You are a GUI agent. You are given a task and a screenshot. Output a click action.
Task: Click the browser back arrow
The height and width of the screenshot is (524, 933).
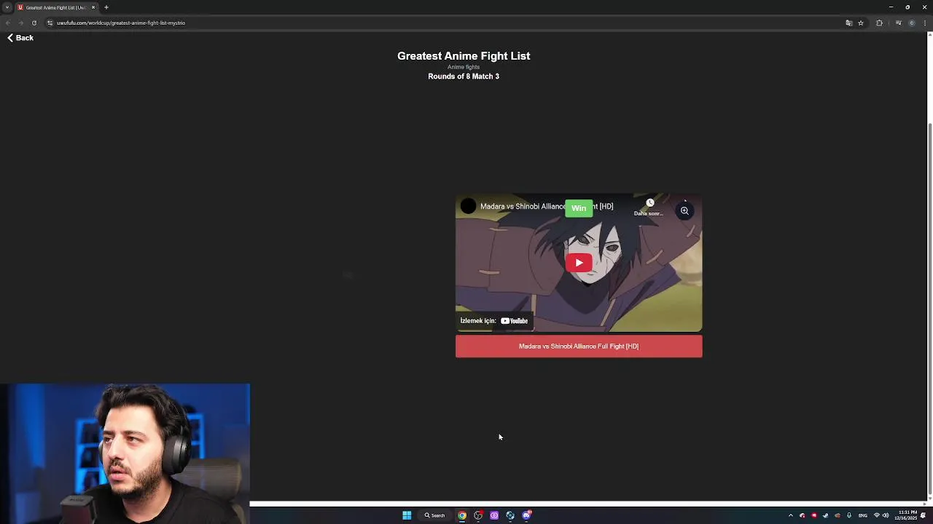[8, 23]
